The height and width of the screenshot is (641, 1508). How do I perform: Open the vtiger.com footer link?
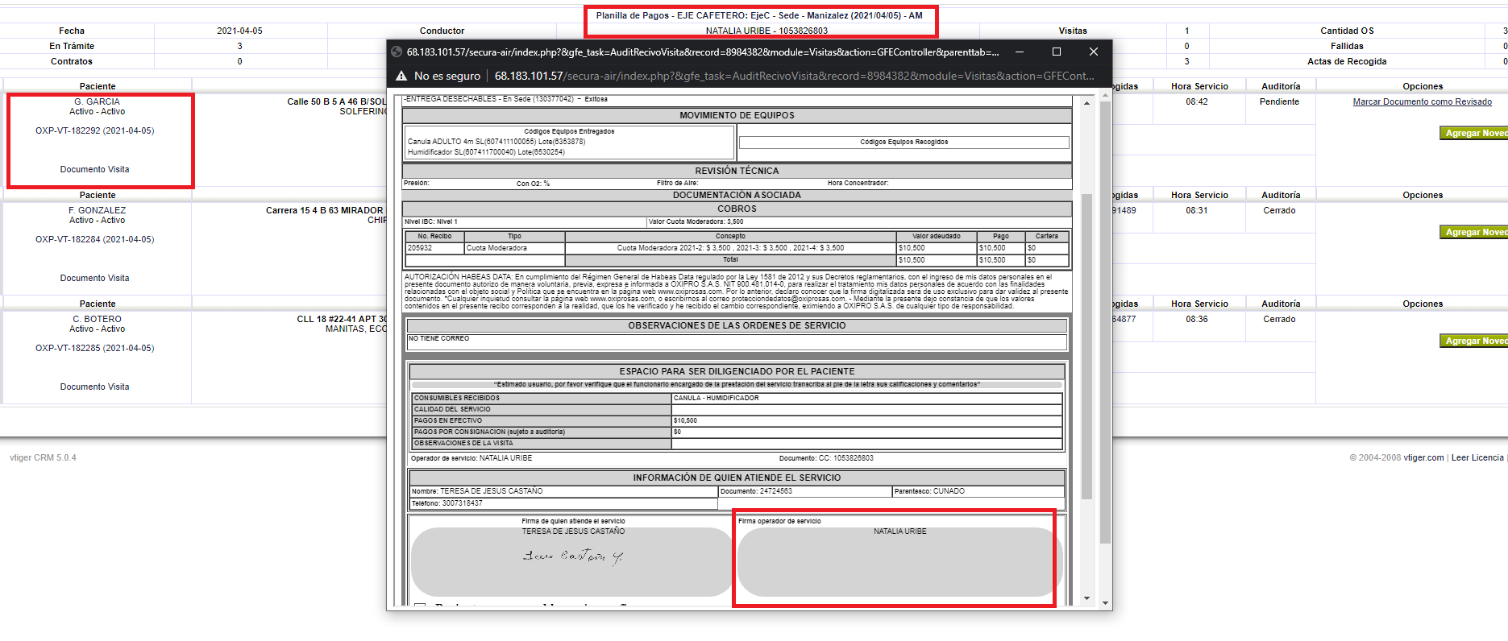(x=1423, y=457)
